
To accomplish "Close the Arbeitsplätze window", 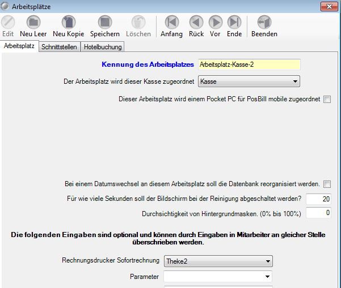I will tap(329, 6).
